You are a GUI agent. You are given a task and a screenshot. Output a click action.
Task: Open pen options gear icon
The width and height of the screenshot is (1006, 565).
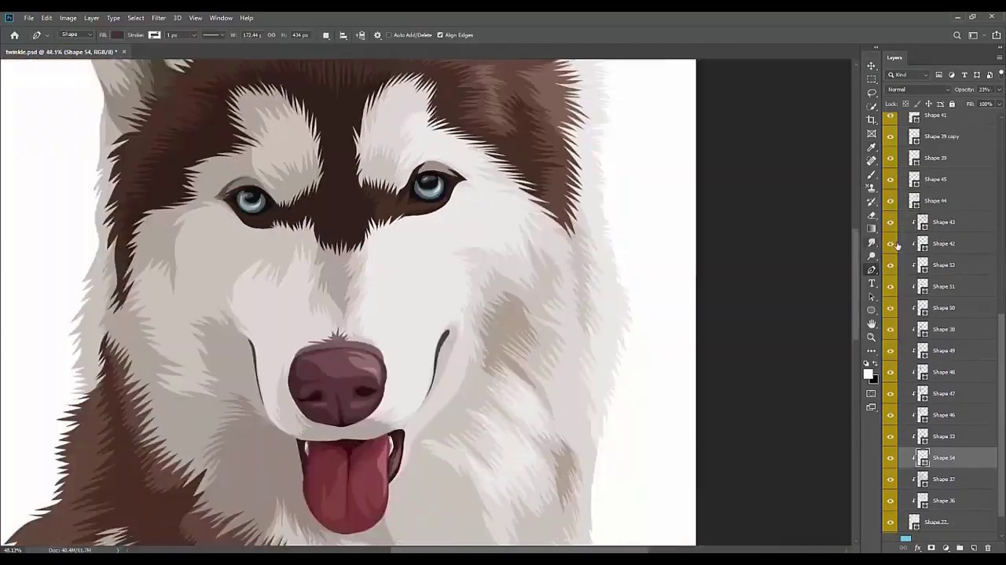[x=377, y=35]
